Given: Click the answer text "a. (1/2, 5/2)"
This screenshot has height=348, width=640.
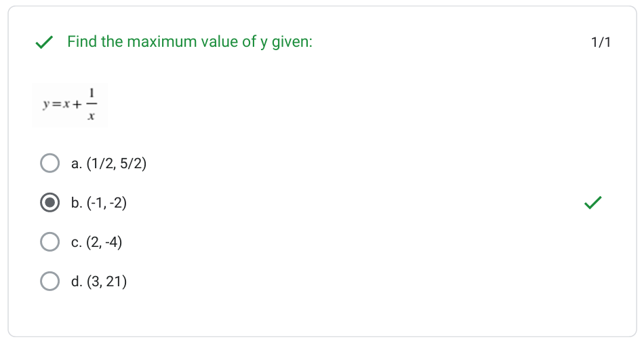Looking at the screenshot, I should coord(108,163).
